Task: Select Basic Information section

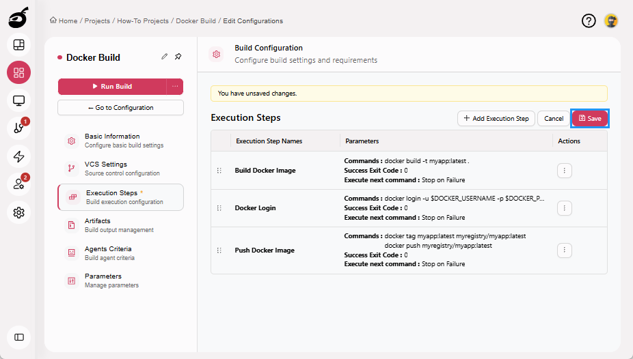Action: click(121, 141)
